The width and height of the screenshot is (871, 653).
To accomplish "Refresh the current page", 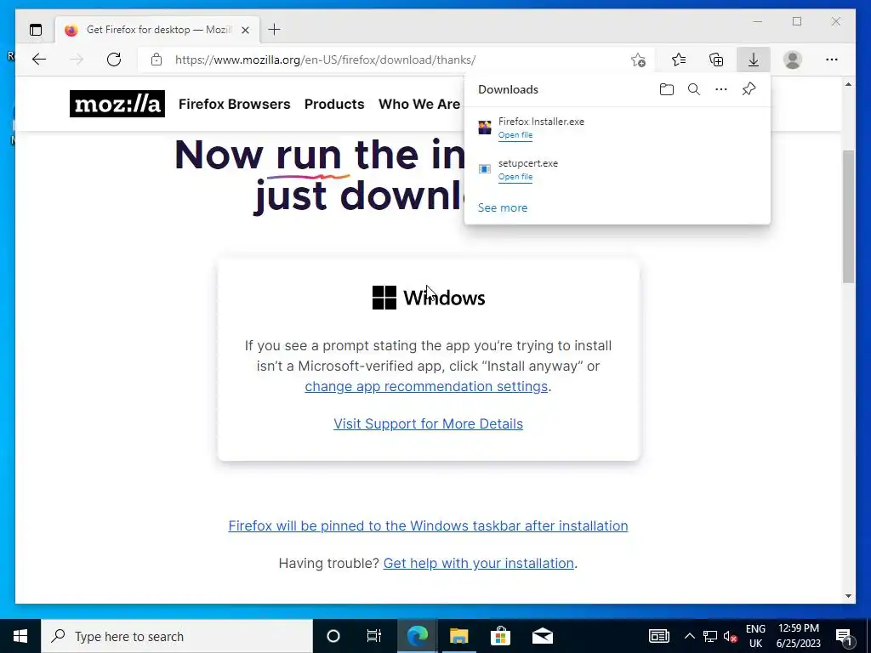I will (x=114, y=60).
